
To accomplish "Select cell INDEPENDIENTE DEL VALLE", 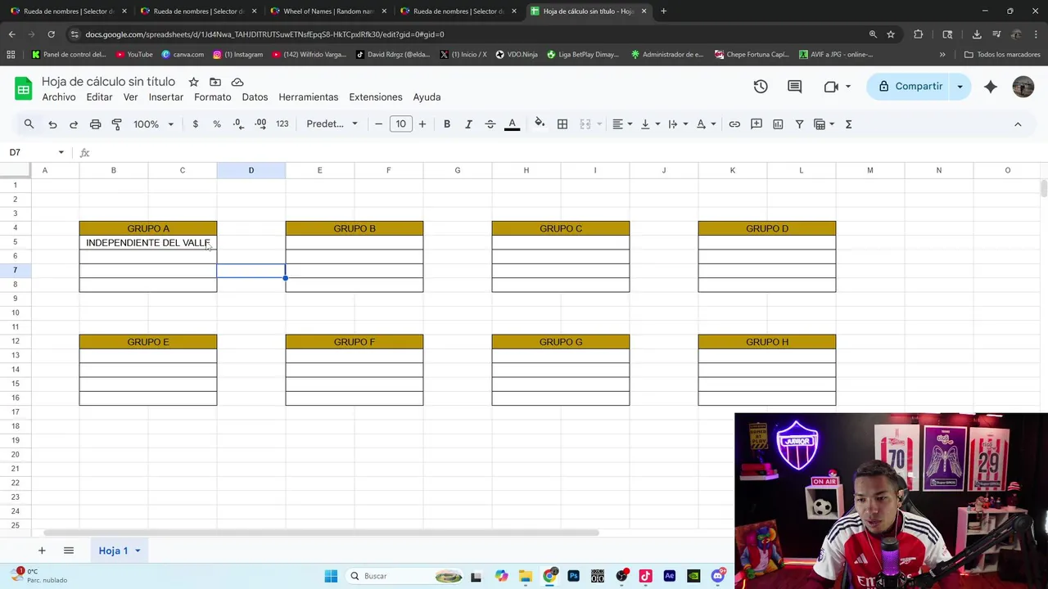I will click(x=148, y=243).
